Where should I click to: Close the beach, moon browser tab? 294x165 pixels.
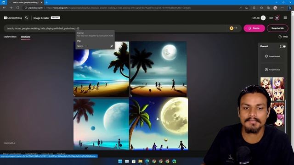(x=41, y=3)
